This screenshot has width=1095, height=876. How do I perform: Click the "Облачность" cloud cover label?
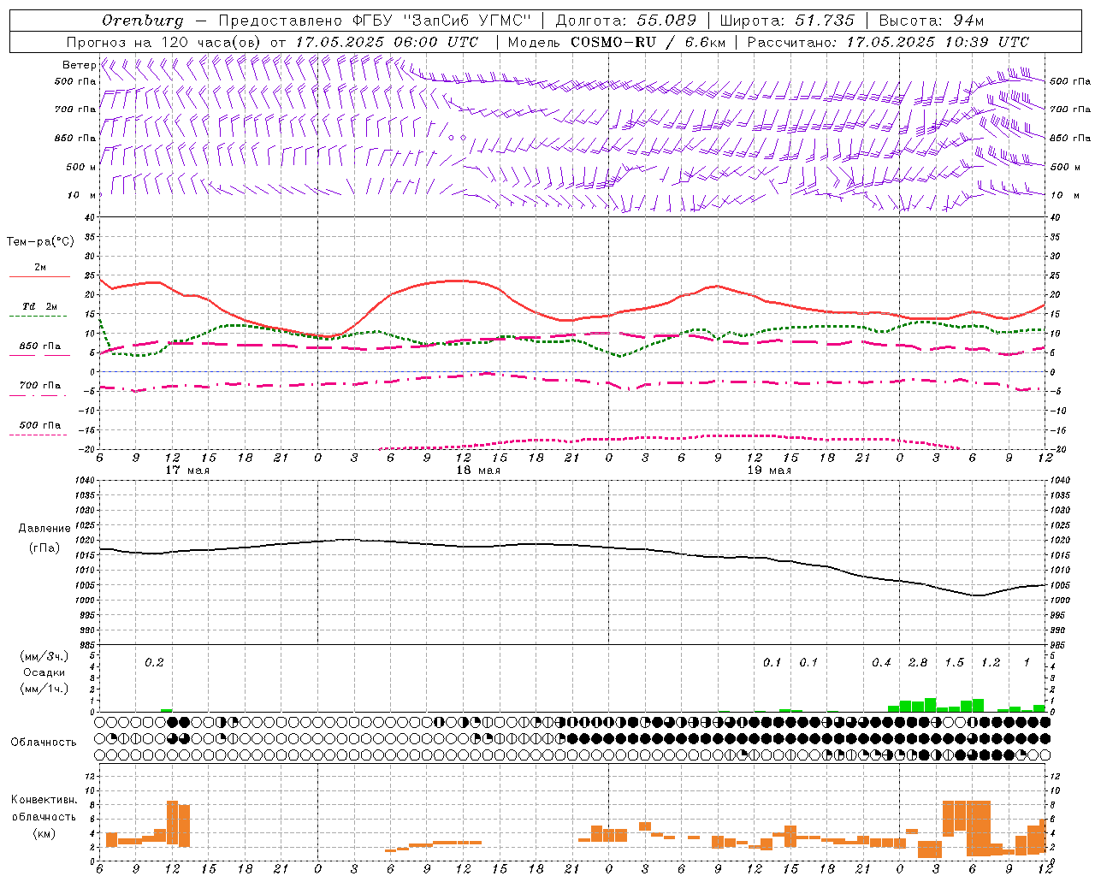pyautogui.click(x=44, y=743)
